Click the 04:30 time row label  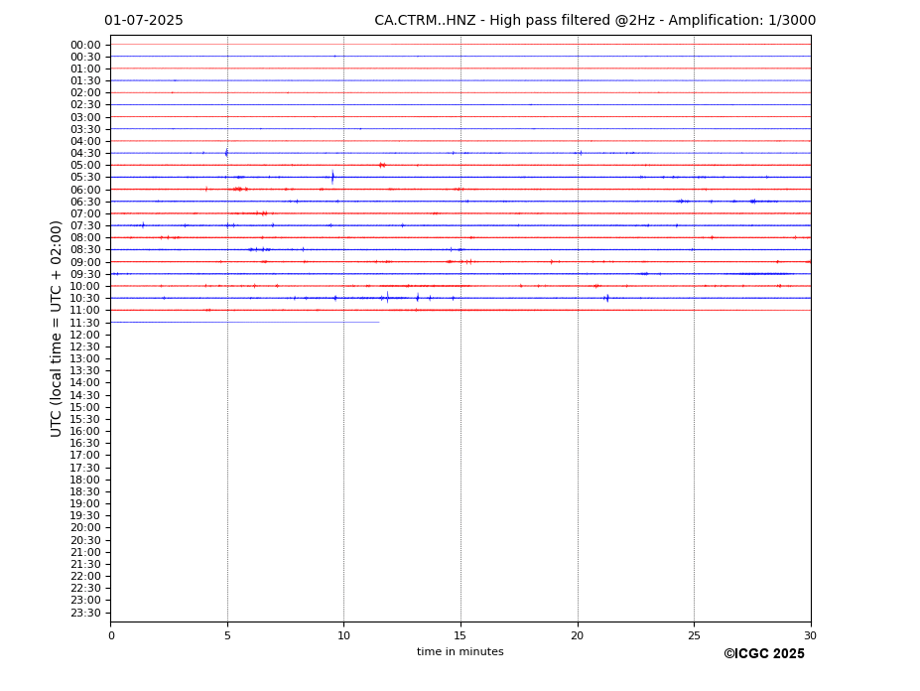pyautogui.click(x=85, y=153)
